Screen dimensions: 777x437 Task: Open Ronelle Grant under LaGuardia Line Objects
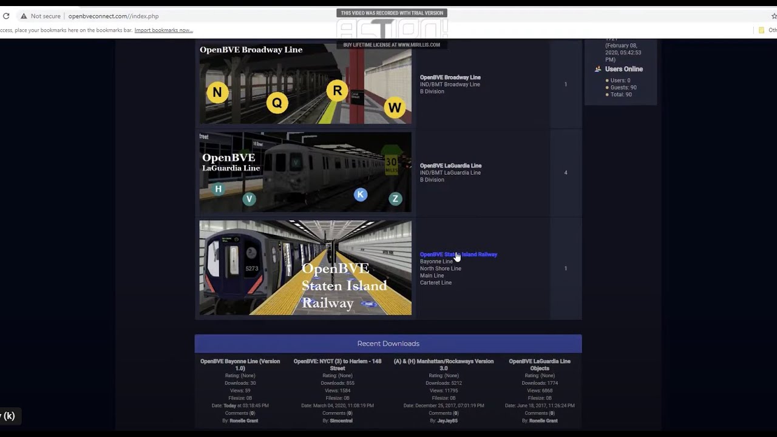(543, 421)
